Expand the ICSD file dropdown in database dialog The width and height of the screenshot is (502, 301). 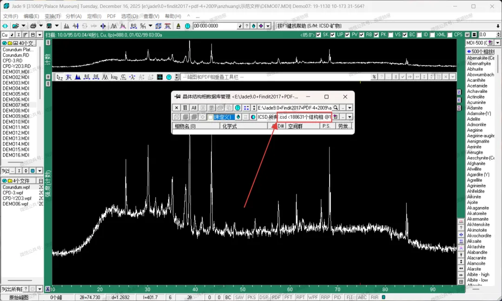[x=350, y=117]
